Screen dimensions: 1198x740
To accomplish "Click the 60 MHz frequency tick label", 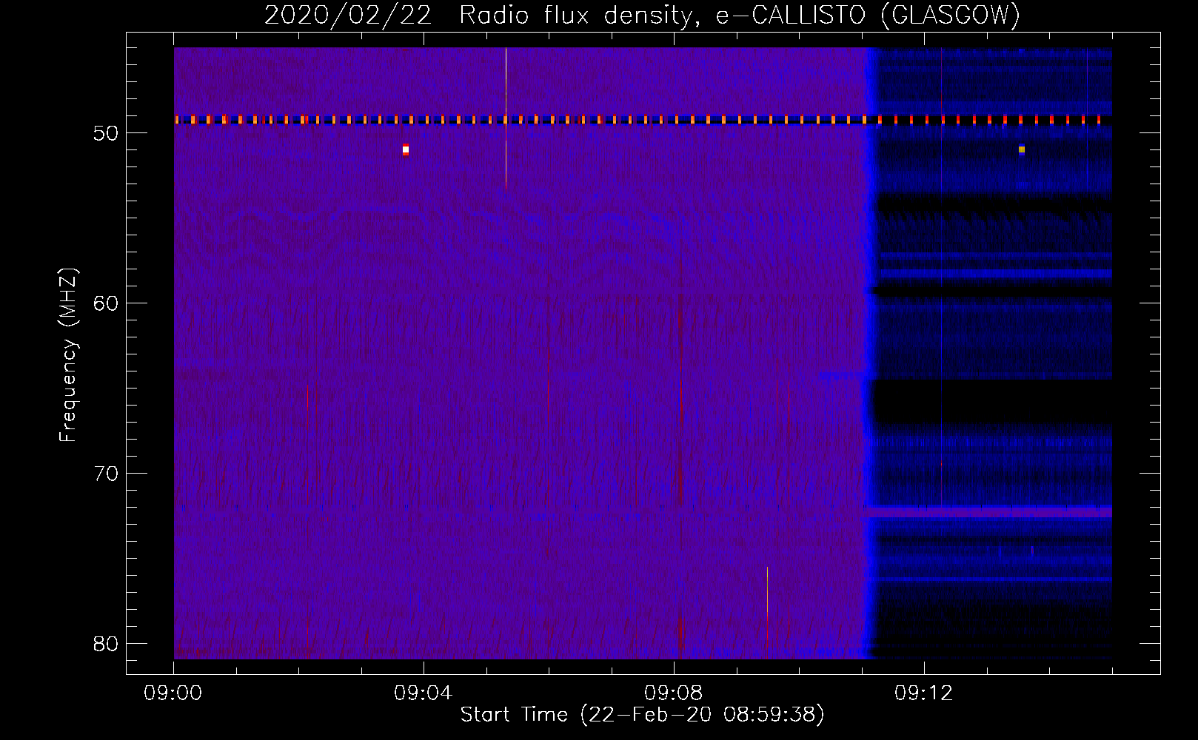I will [x=104, y=303].
